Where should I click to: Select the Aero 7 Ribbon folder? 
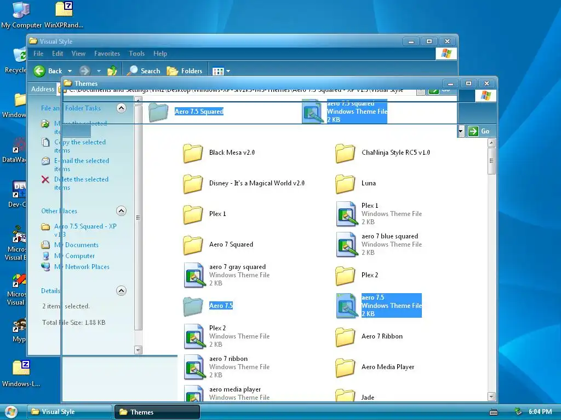(x=369, y=337)
